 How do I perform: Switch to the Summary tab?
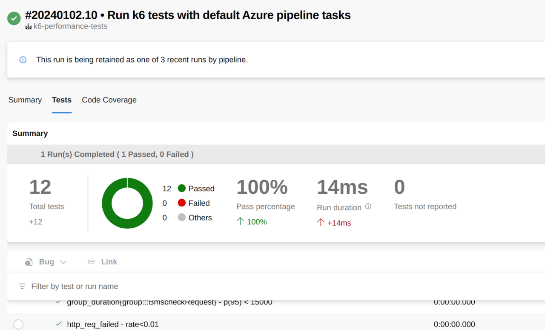click(25, 100)
